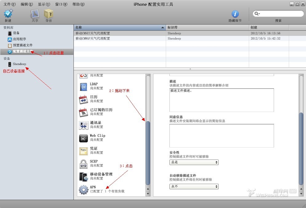Select the 通讯录 contacts payload icon

tap(84, 125)
